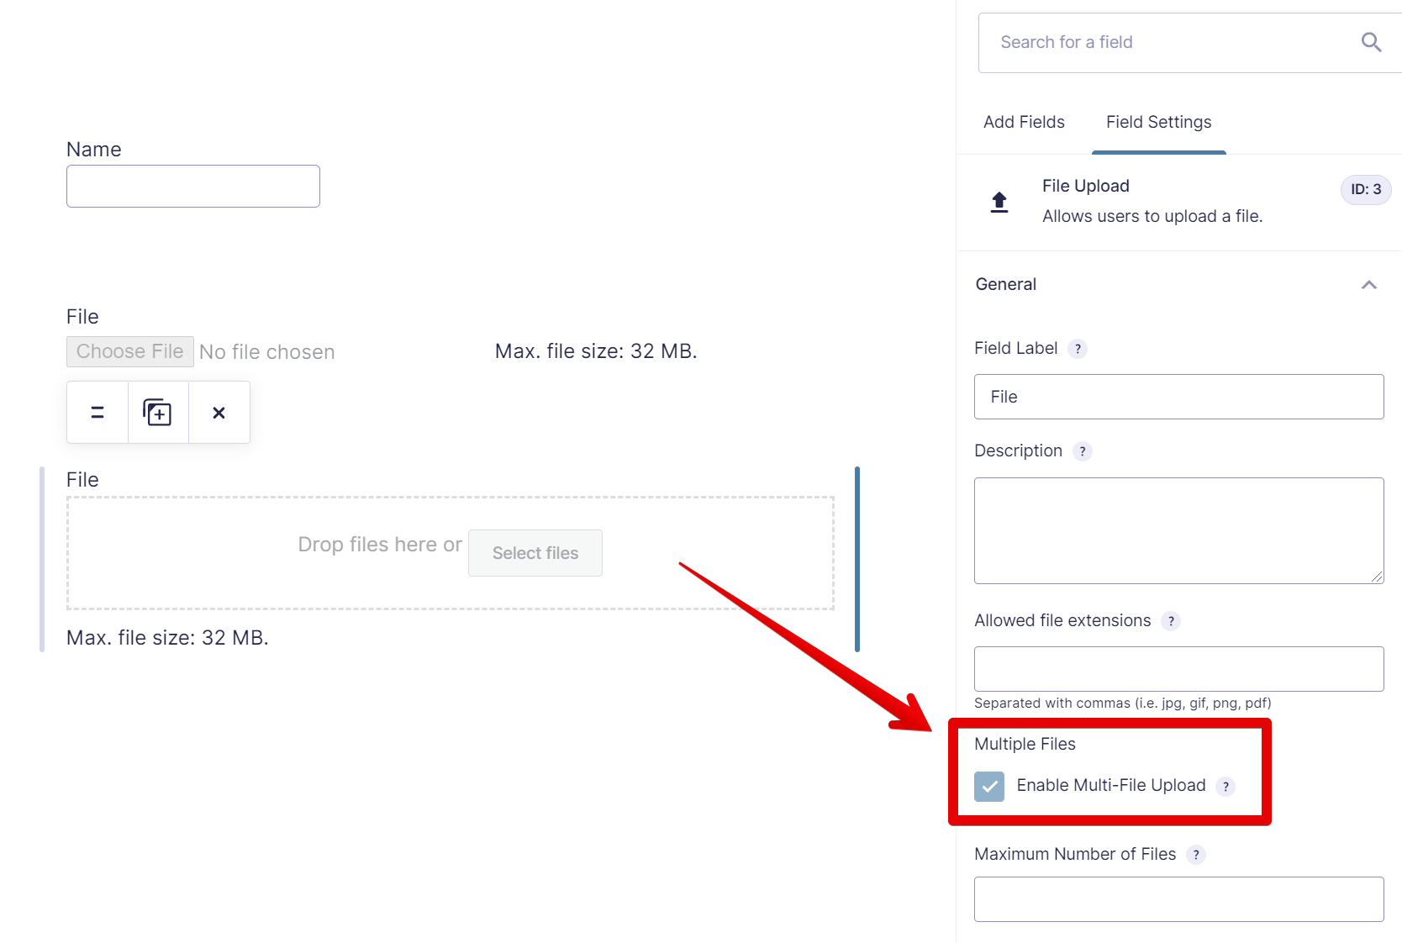The height and width of the screenshot is (943, 1402).
Task: Click the File Upload arrow icon
Action: click(x=999, y=202)
